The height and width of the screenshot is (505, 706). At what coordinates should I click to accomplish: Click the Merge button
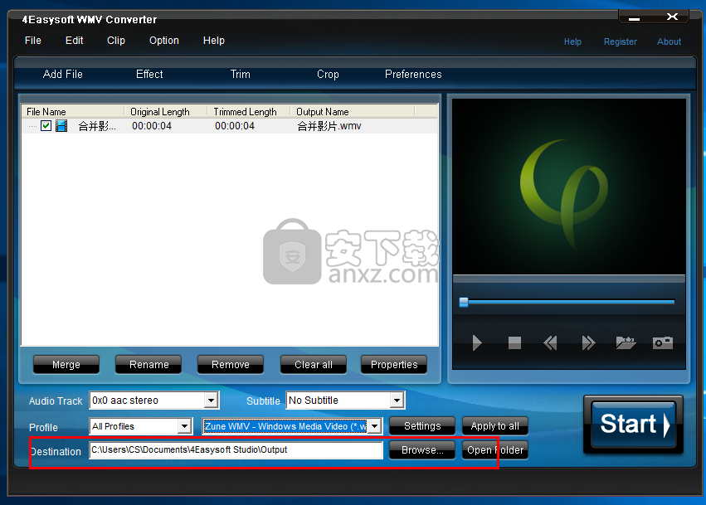pos(66,365)
